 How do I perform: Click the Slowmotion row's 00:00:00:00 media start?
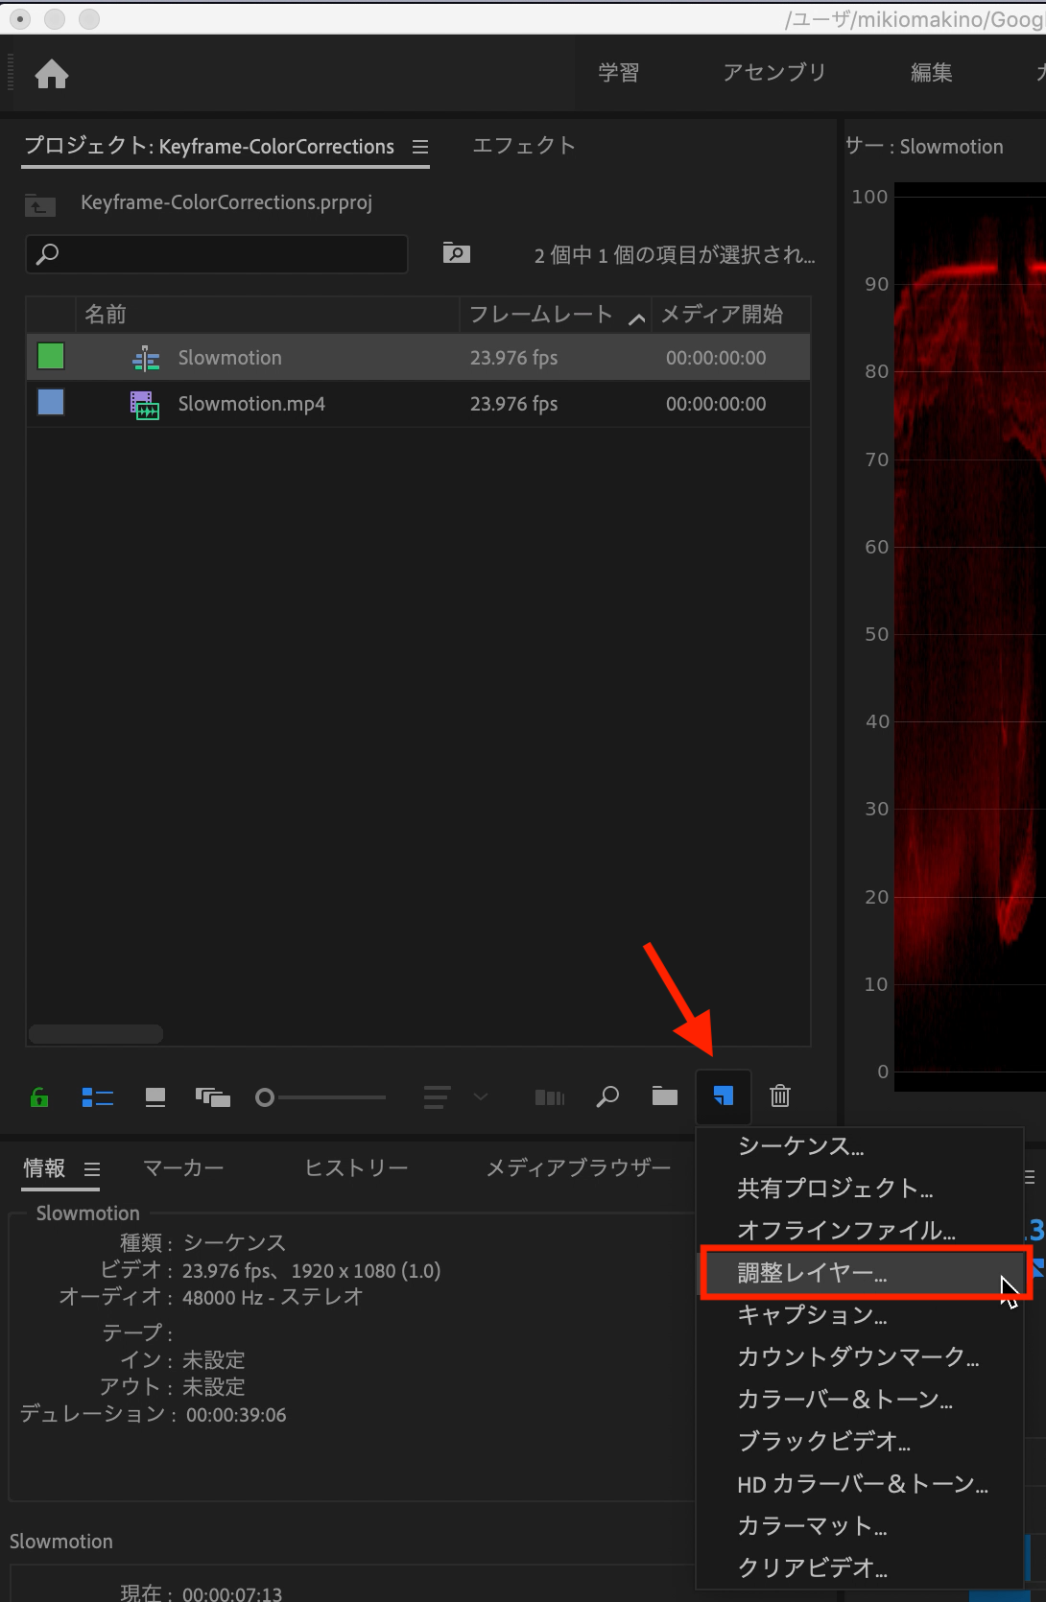716,358
